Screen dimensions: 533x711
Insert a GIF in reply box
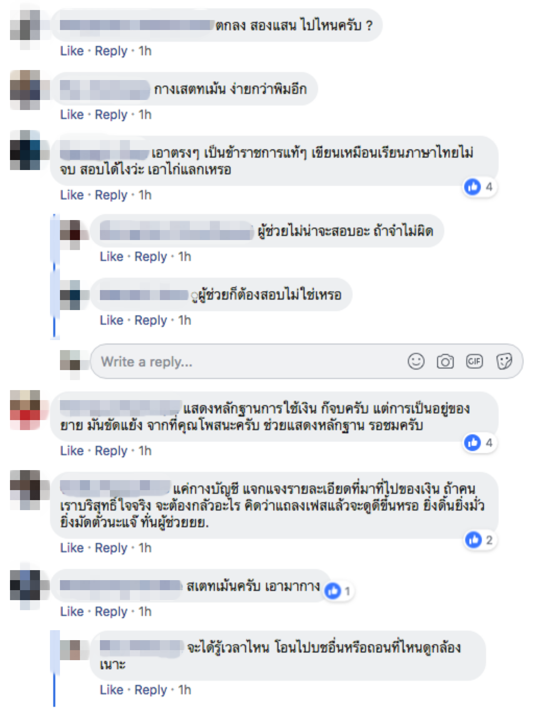coord(474,361)
